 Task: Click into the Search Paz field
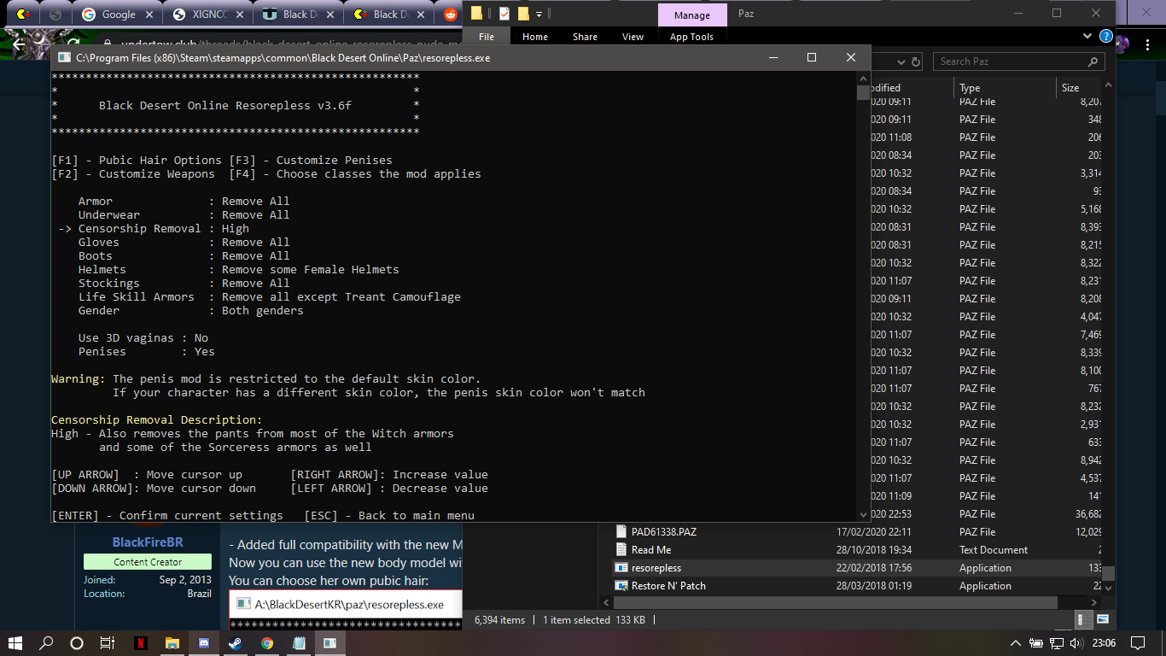pyautogui.click(x=1010, y=61)
